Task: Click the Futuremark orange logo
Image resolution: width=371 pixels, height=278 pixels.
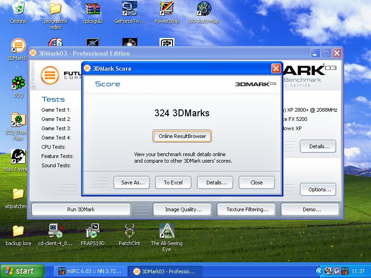Action: (x=50, y=75)
